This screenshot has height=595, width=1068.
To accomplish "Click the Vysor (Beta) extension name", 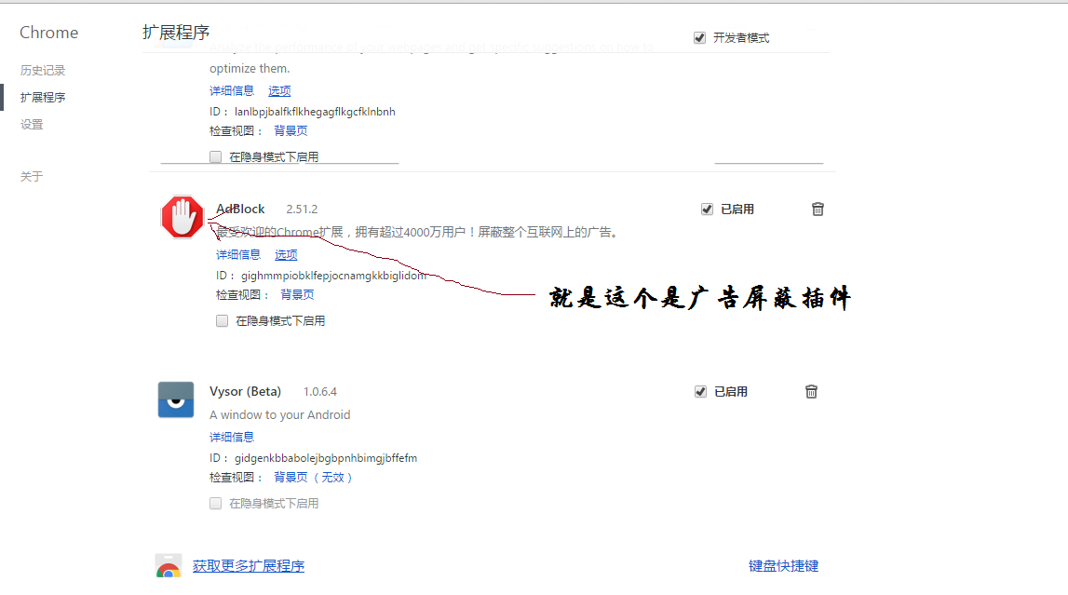I will tap(245, 391).
